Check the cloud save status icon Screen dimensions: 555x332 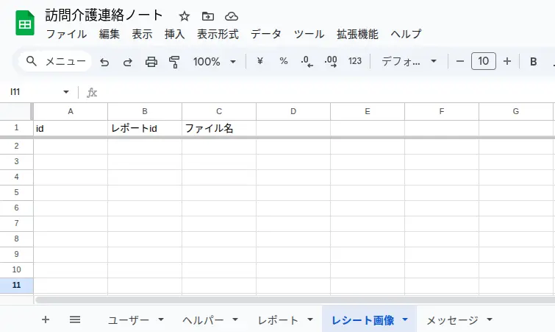click(232, 16)
